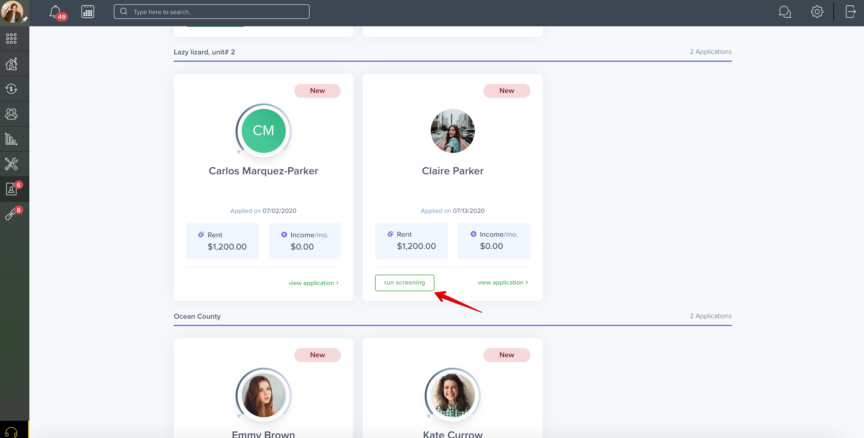Open the properties house icon in sidebar
This screenshot has height=438, width=864.
[x=11, y=64]
